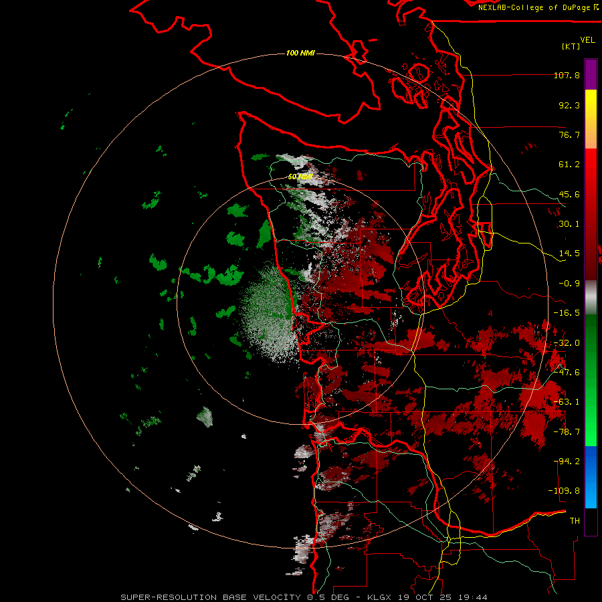
Task: Click the -32.0 velocity scale value
Action: click(567, 343)
